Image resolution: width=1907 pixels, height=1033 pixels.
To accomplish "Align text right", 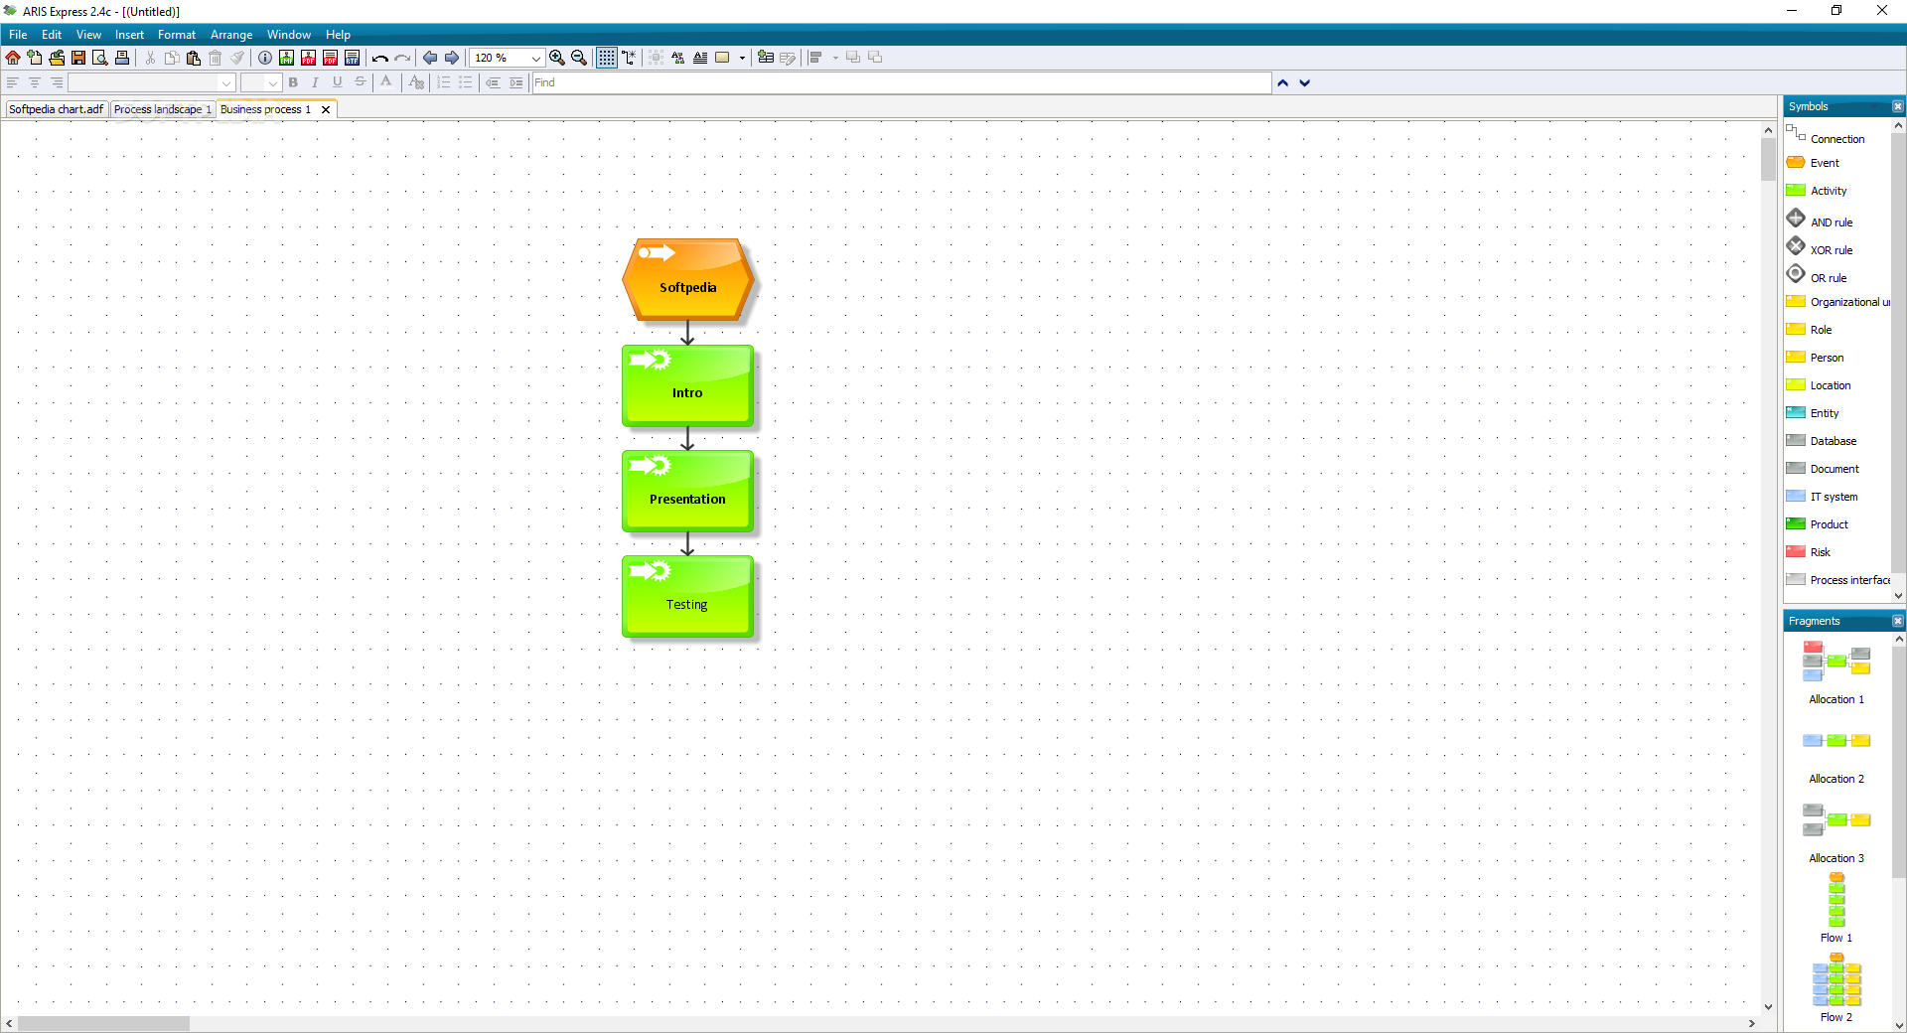I will click(x=57, y=83).
